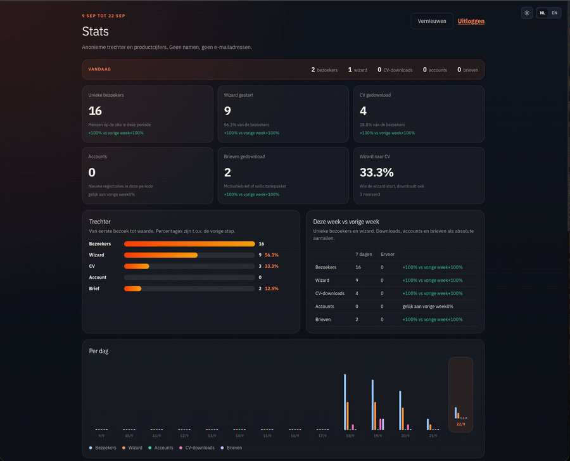Open the Unieke bezoekers card
This screenshot has width=570, height=461.
click(148, 114)
